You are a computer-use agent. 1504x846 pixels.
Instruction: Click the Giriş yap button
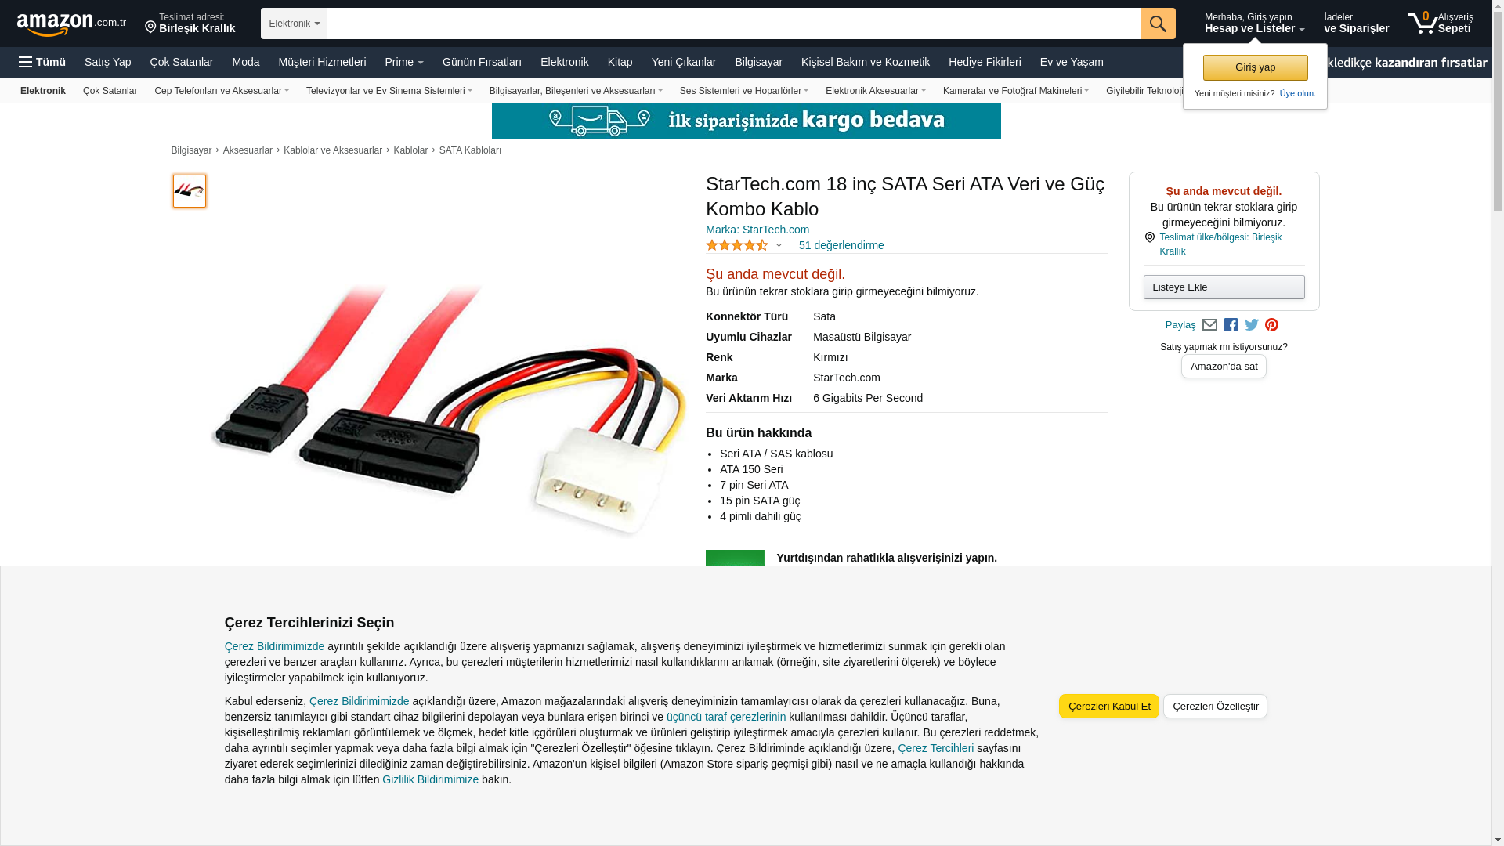pyautogui.click(x=1255, y=67)
